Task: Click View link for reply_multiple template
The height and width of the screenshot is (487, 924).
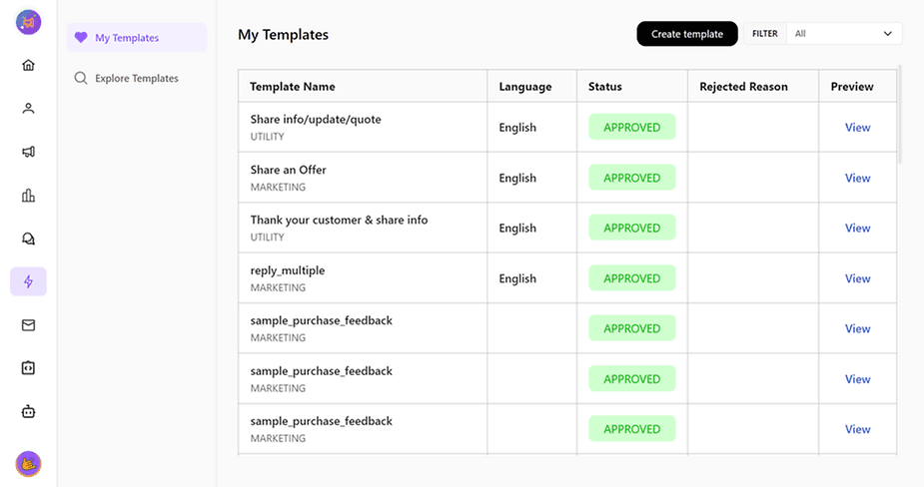Action: click(857, 278)
